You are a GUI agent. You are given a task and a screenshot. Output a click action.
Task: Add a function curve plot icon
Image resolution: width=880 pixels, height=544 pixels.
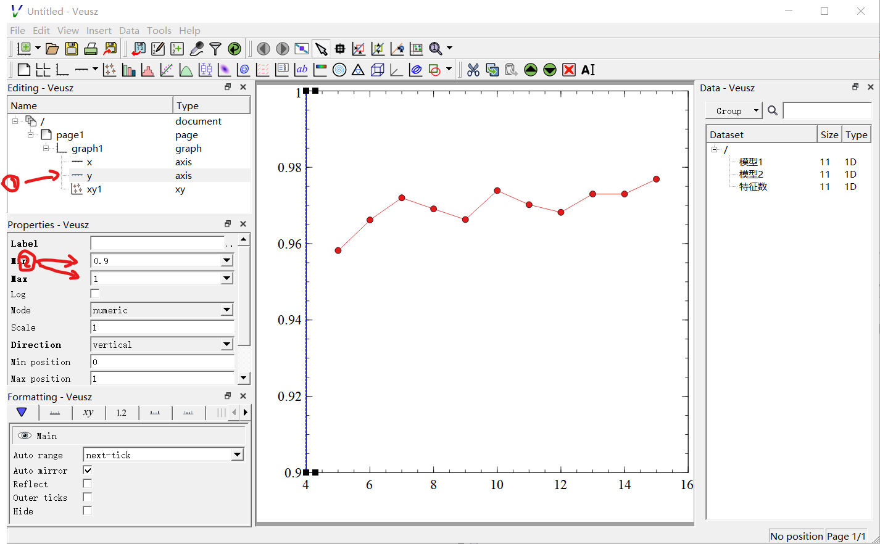(x=186, y=70)
